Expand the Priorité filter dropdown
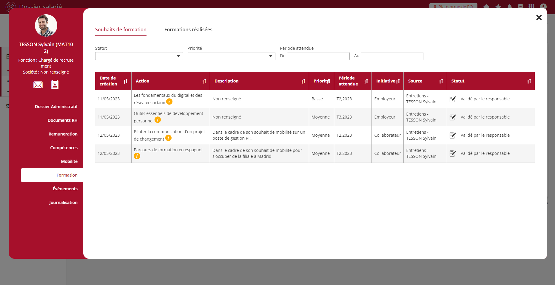Viewport: 555px width, 285px height. [x=231, y=56]
